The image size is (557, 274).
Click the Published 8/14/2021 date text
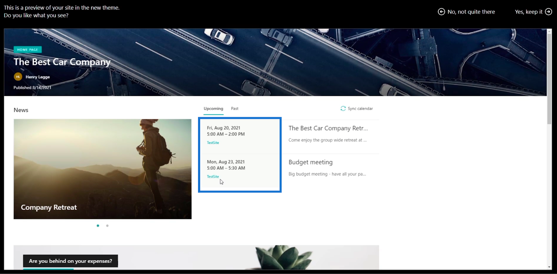pyautogui.click(x=32, y=88)
